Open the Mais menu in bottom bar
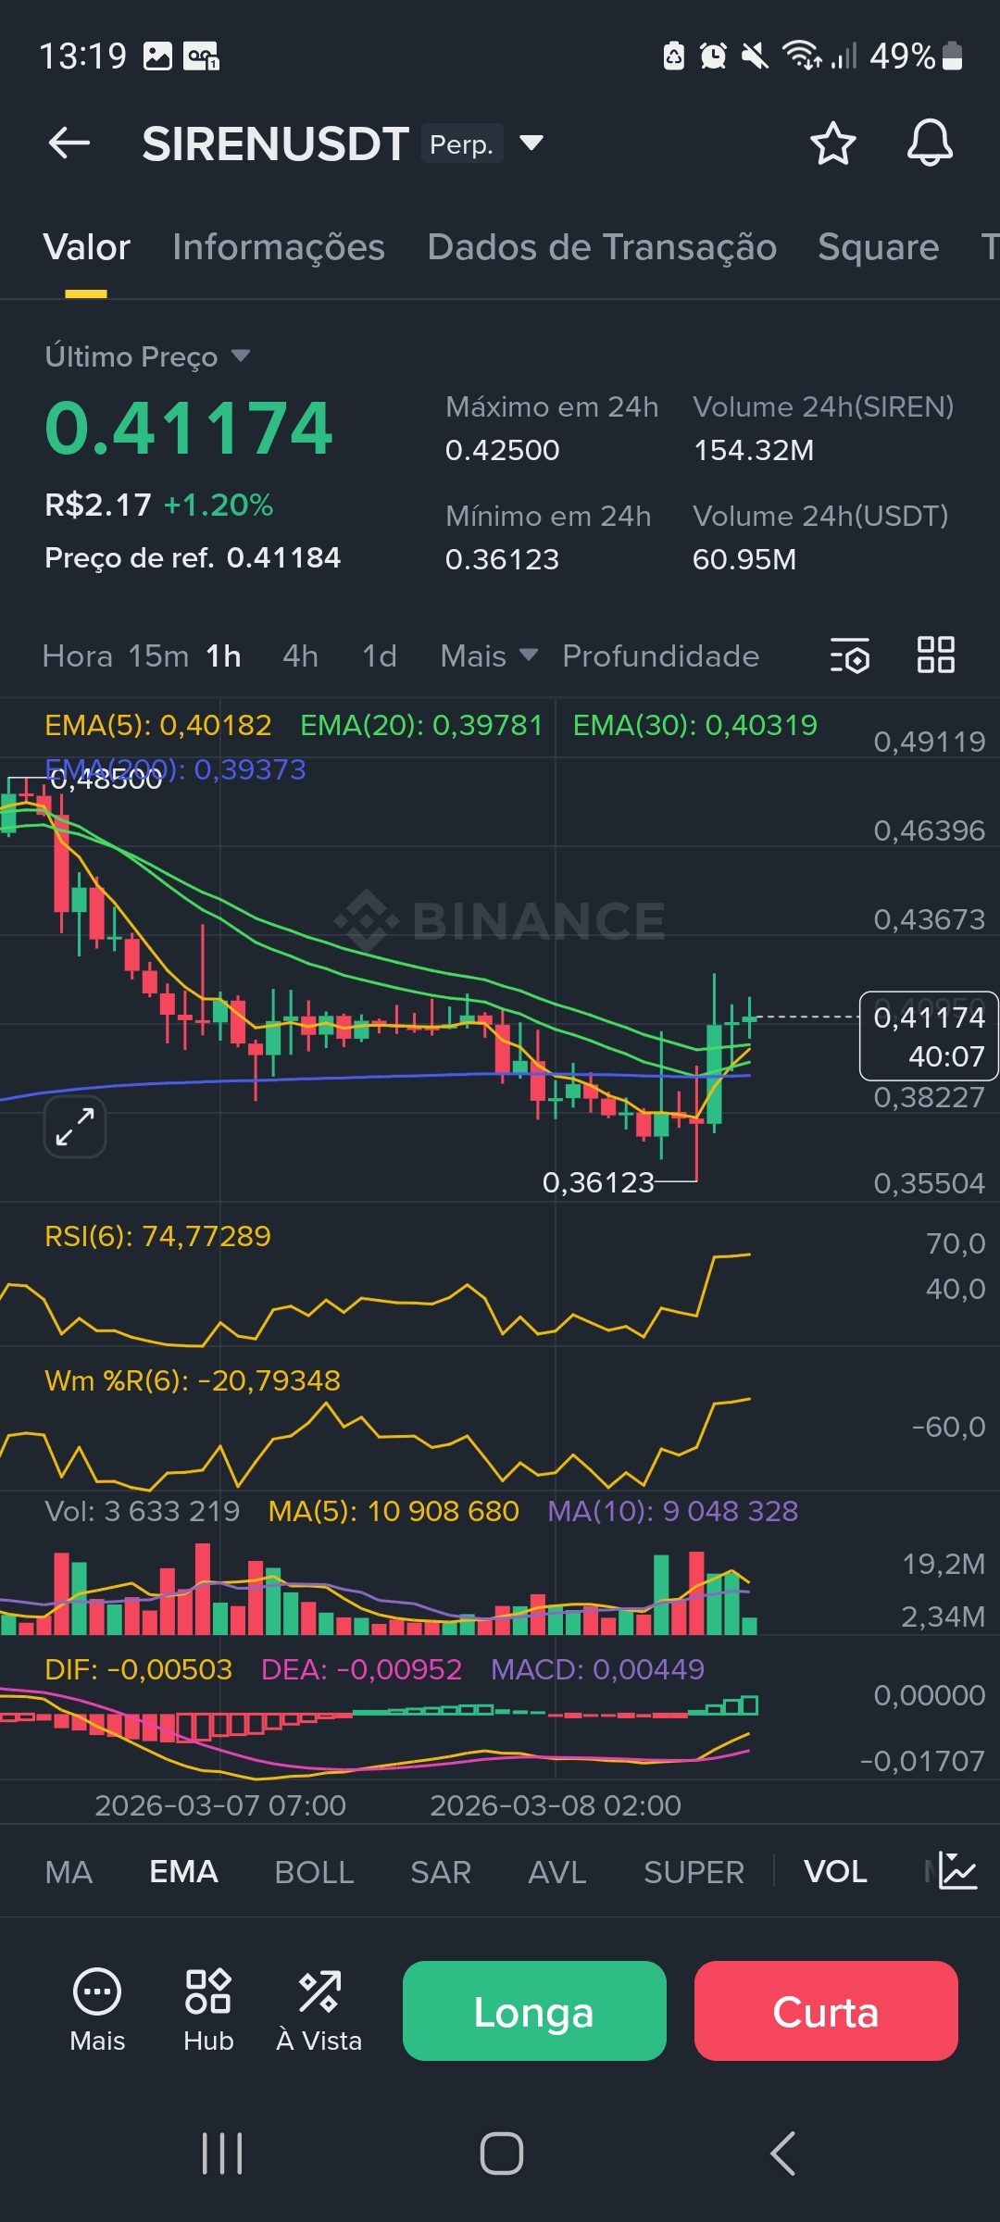The height and width of the screenshot is (2222, 1000). [x=97, y=2010]
